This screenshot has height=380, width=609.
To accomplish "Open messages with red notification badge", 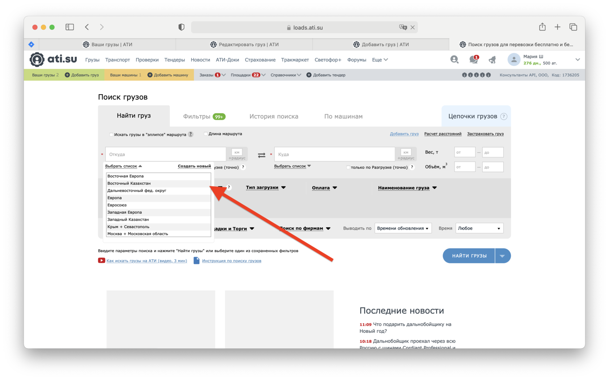I will [x=473, y=59].
